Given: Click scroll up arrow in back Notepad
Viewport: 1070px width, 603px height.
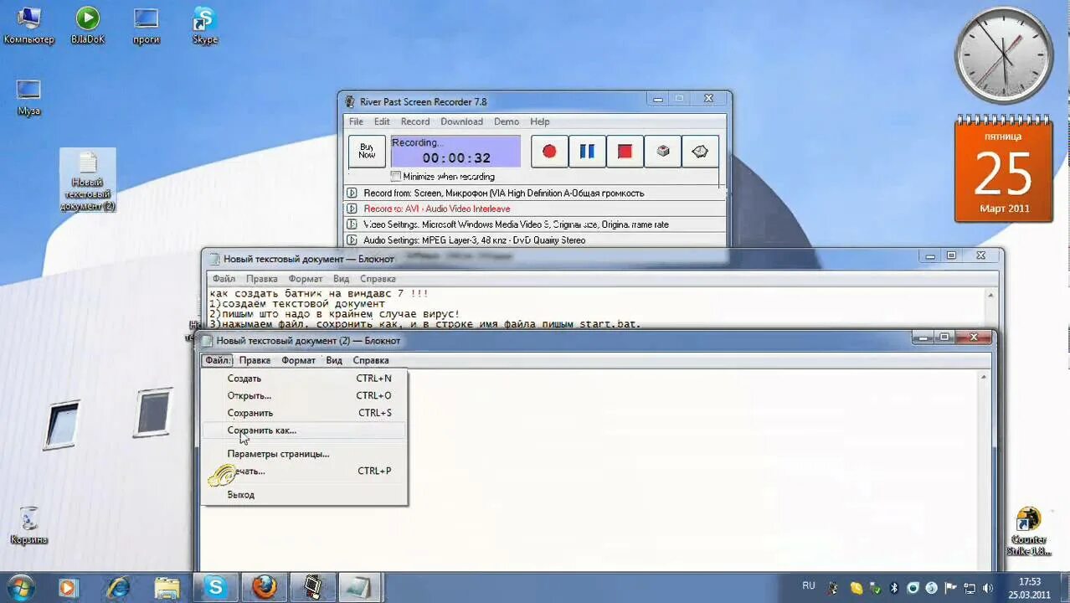Looking at the screenshot, I should (x=990, y=296).
